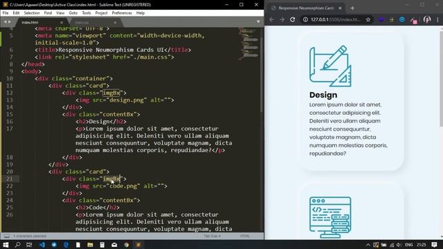
Task: Click the title text on line 6
Action: point(111,50)
